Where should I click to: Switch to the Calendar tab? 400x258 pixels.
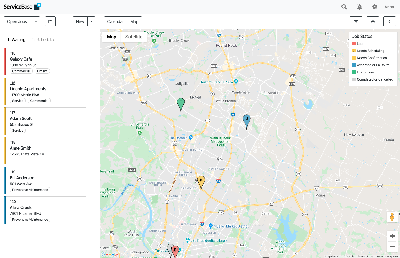[x=115, y=21]
